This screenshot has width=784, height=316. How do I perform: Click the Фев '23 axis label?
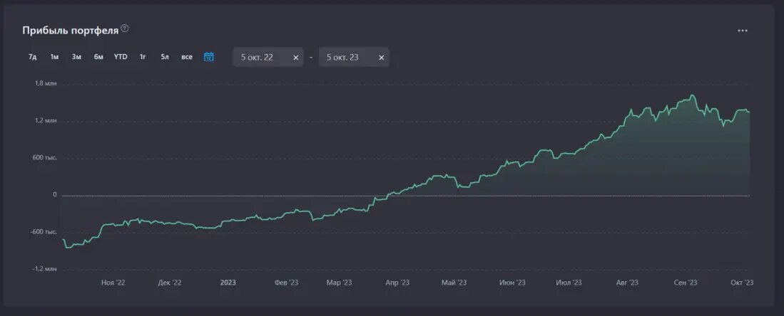tap(287, 283)
